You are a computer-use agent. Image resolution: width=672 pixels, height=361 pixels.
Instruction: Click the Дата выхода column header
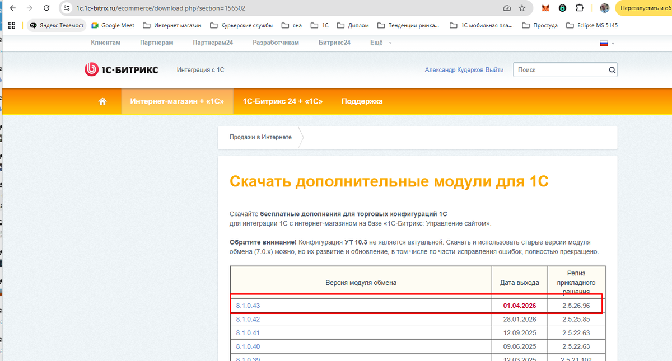tap(520, 283)
